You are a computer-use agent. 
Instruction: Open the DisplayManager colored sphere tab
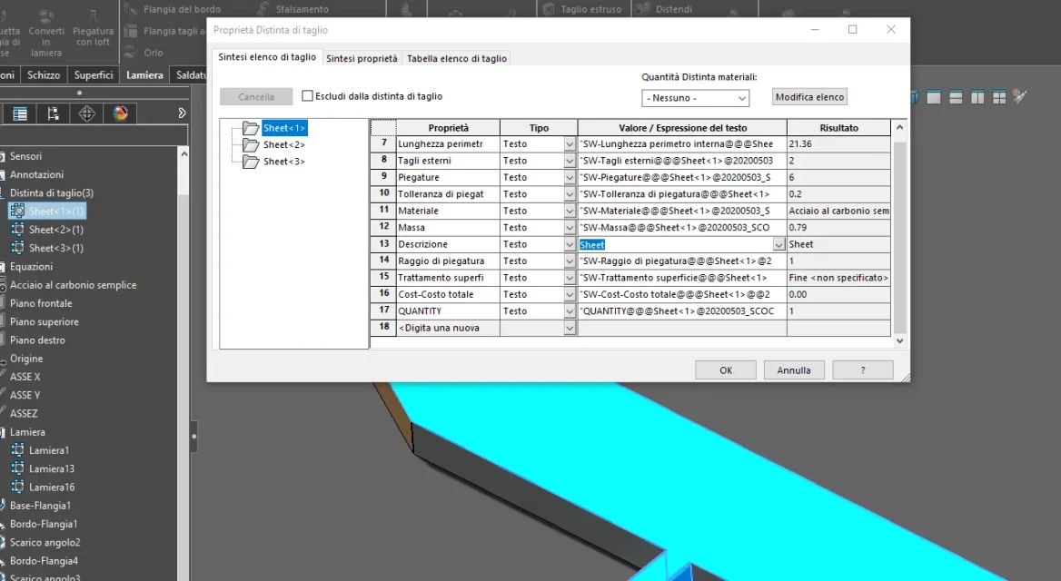point(121,113)
